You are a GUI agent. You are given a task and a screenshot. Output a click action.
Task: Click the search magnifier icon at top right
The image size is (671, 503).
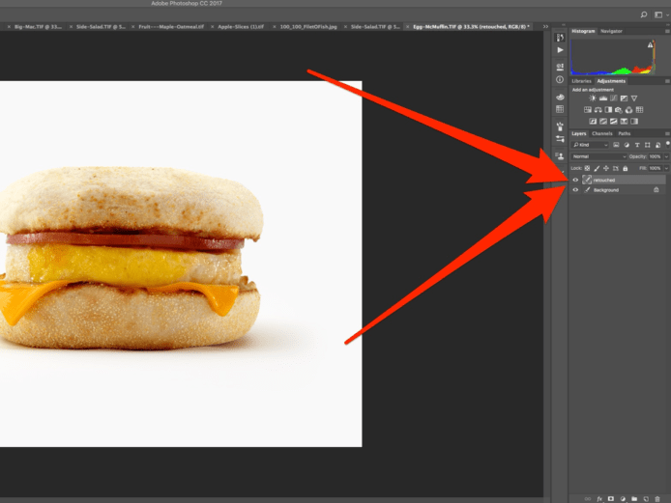(644, 15)
